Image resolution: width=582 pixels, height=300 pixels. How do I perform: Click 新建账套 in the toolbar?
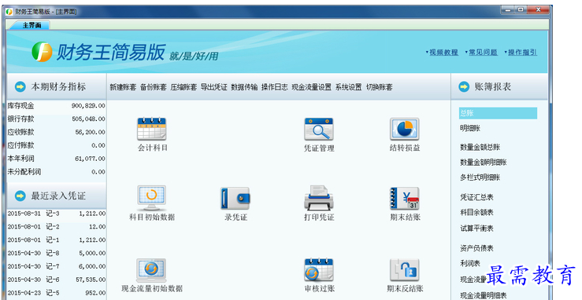coord(123,87)
